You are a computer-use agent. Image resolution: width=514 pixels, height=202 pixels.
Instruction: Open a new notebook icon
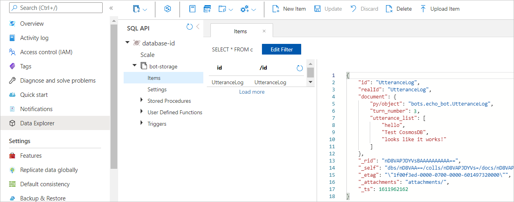193,9
